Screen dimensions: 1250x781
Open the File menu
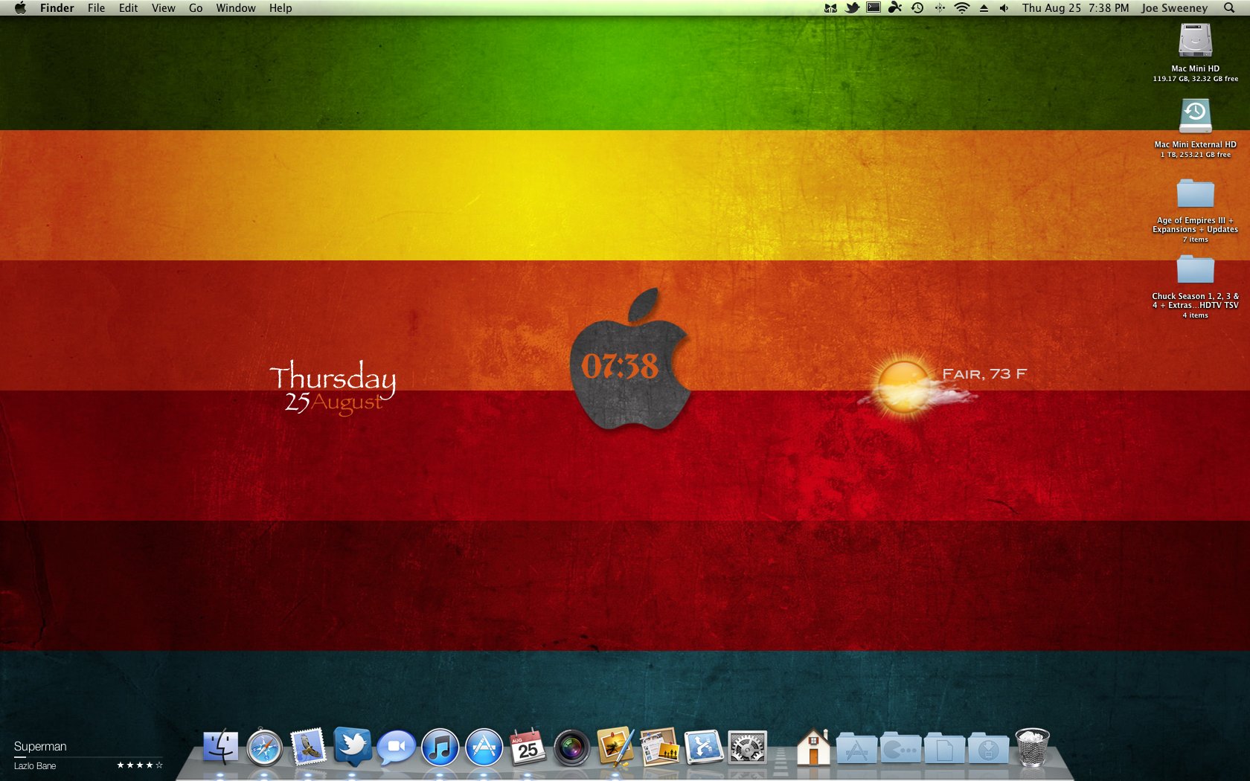click(x=97, y=8)
